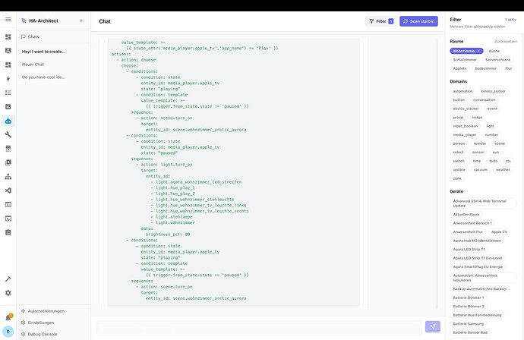The height and width of the screenshot is (340, 524).
Task: Select the Schlafzimmer room filter chip
Action: tap(465, 59)
